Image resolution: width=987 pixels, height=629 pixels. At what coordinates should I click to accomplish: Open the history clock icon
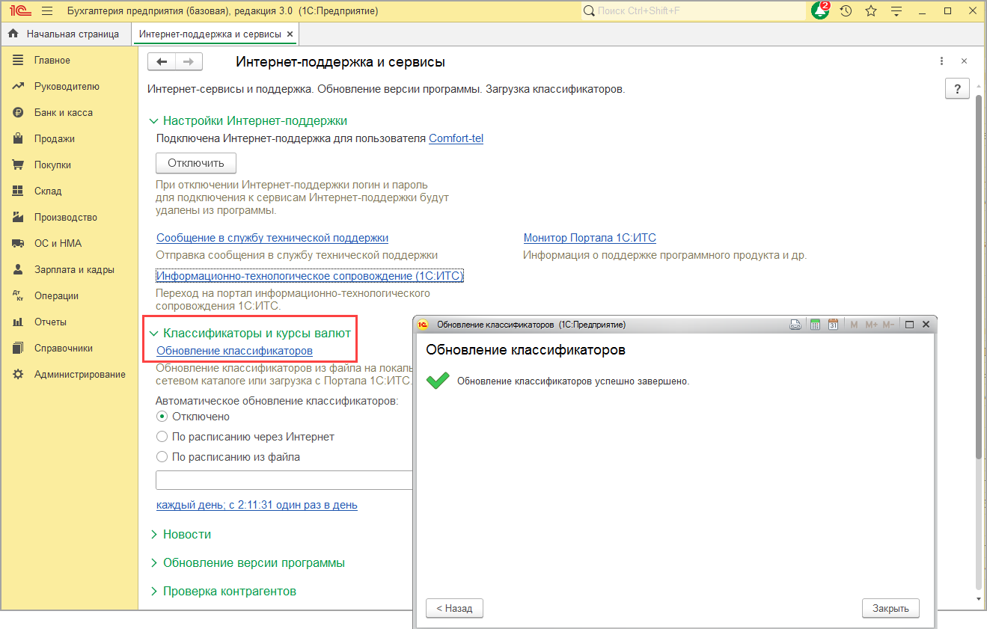846,11
